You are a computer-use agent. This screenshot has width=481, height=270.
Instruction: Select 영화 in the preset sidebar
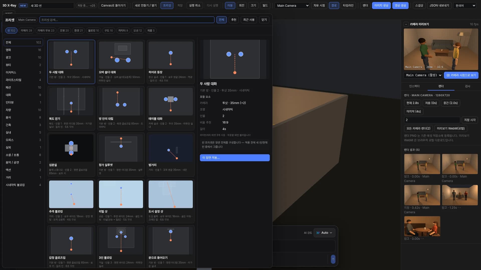pos(23,50)
